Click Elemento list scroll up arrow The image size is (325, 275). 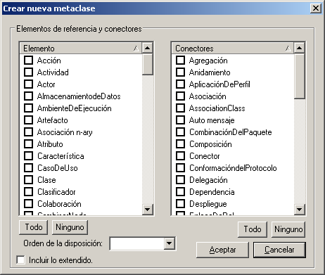point(148,48)
